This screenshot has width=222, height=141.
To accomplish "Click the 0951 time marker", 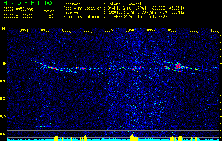I will click(24, 30).
